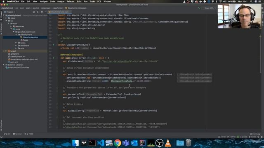Click the volume icon in menu bar

coord(224,2)
